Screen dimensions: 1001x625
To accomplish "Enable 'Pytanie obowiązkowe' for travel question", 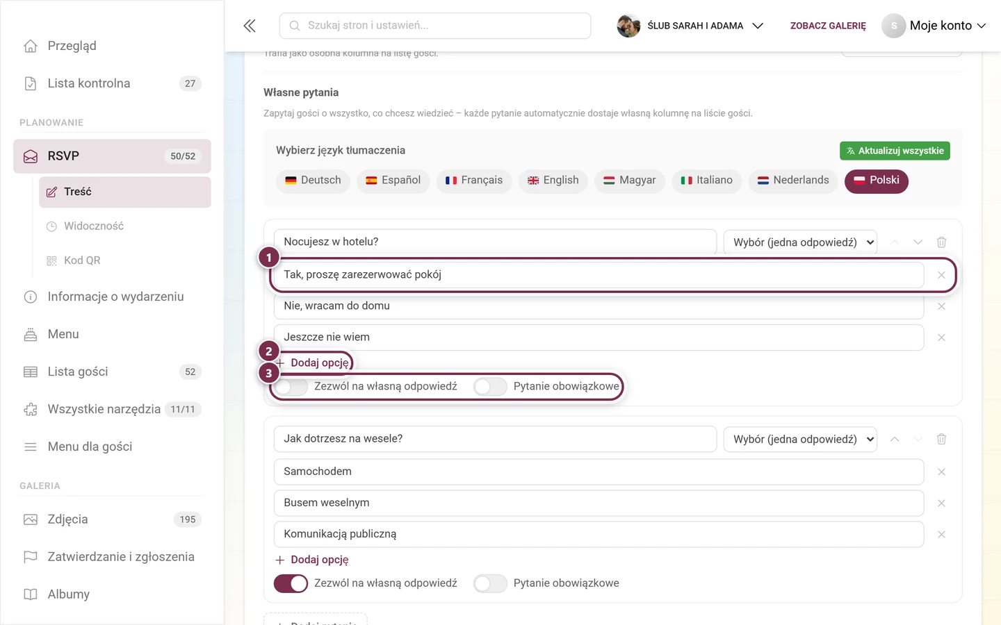I will coord(490,583).
